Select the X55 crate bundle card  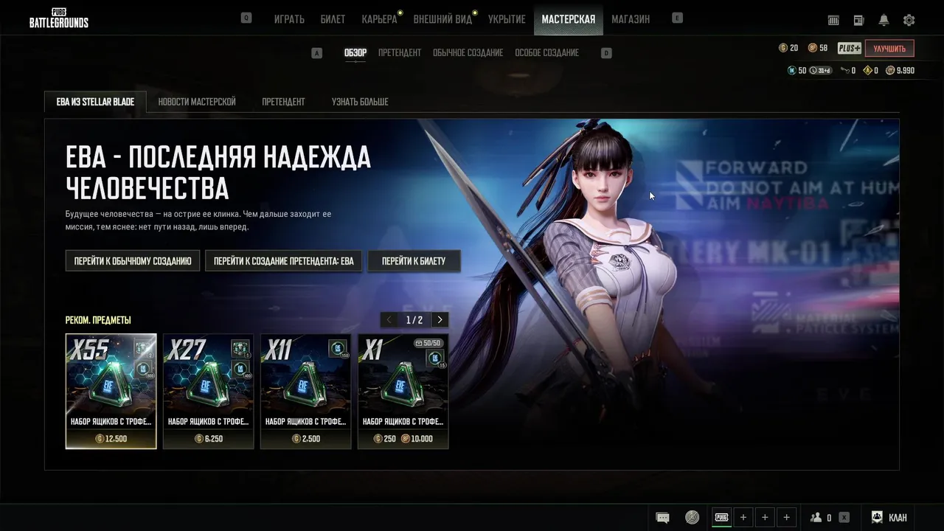[x=111, y=392]
